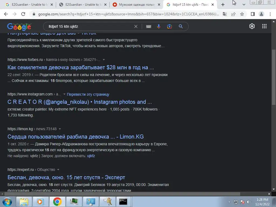276x207 pixels.
Task: Open the translate page icon
Action: click(x=225, y=14)
